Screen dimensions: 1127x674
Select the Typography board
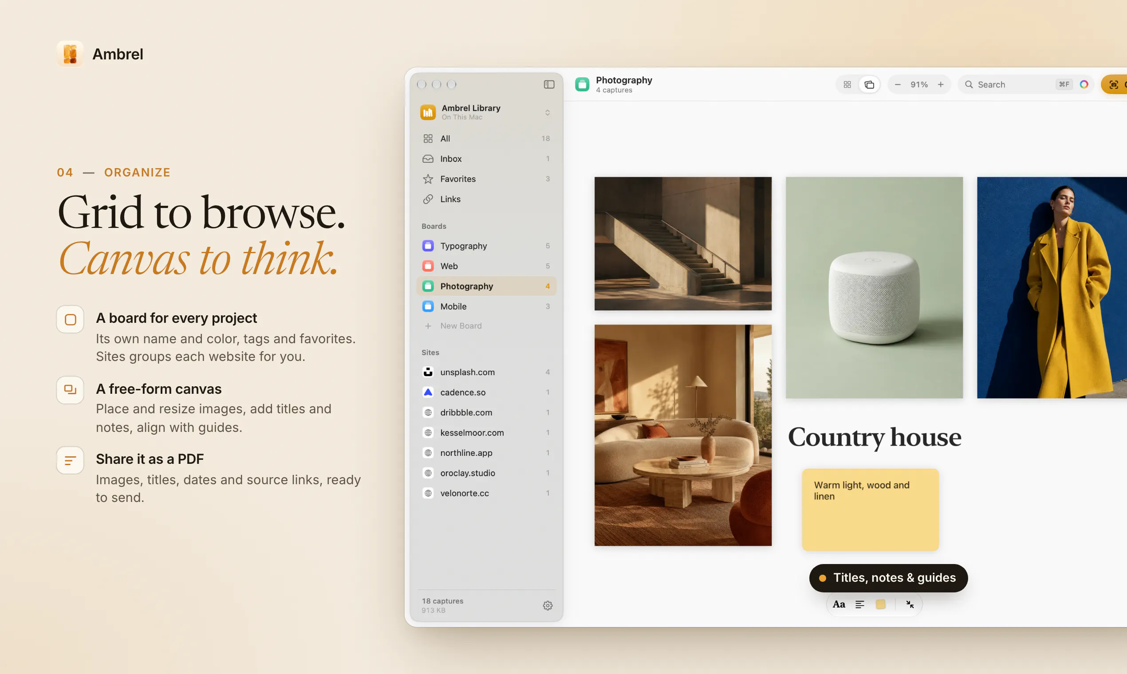486,246
